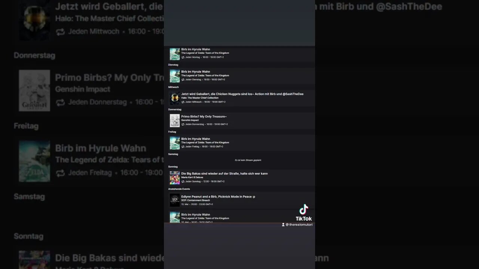Image resolution: width=479 pixels, height=269 pixels.
Task: Open small 'Jetzt wird Geballert' stream title in center
Action: [x=242, y=94]
